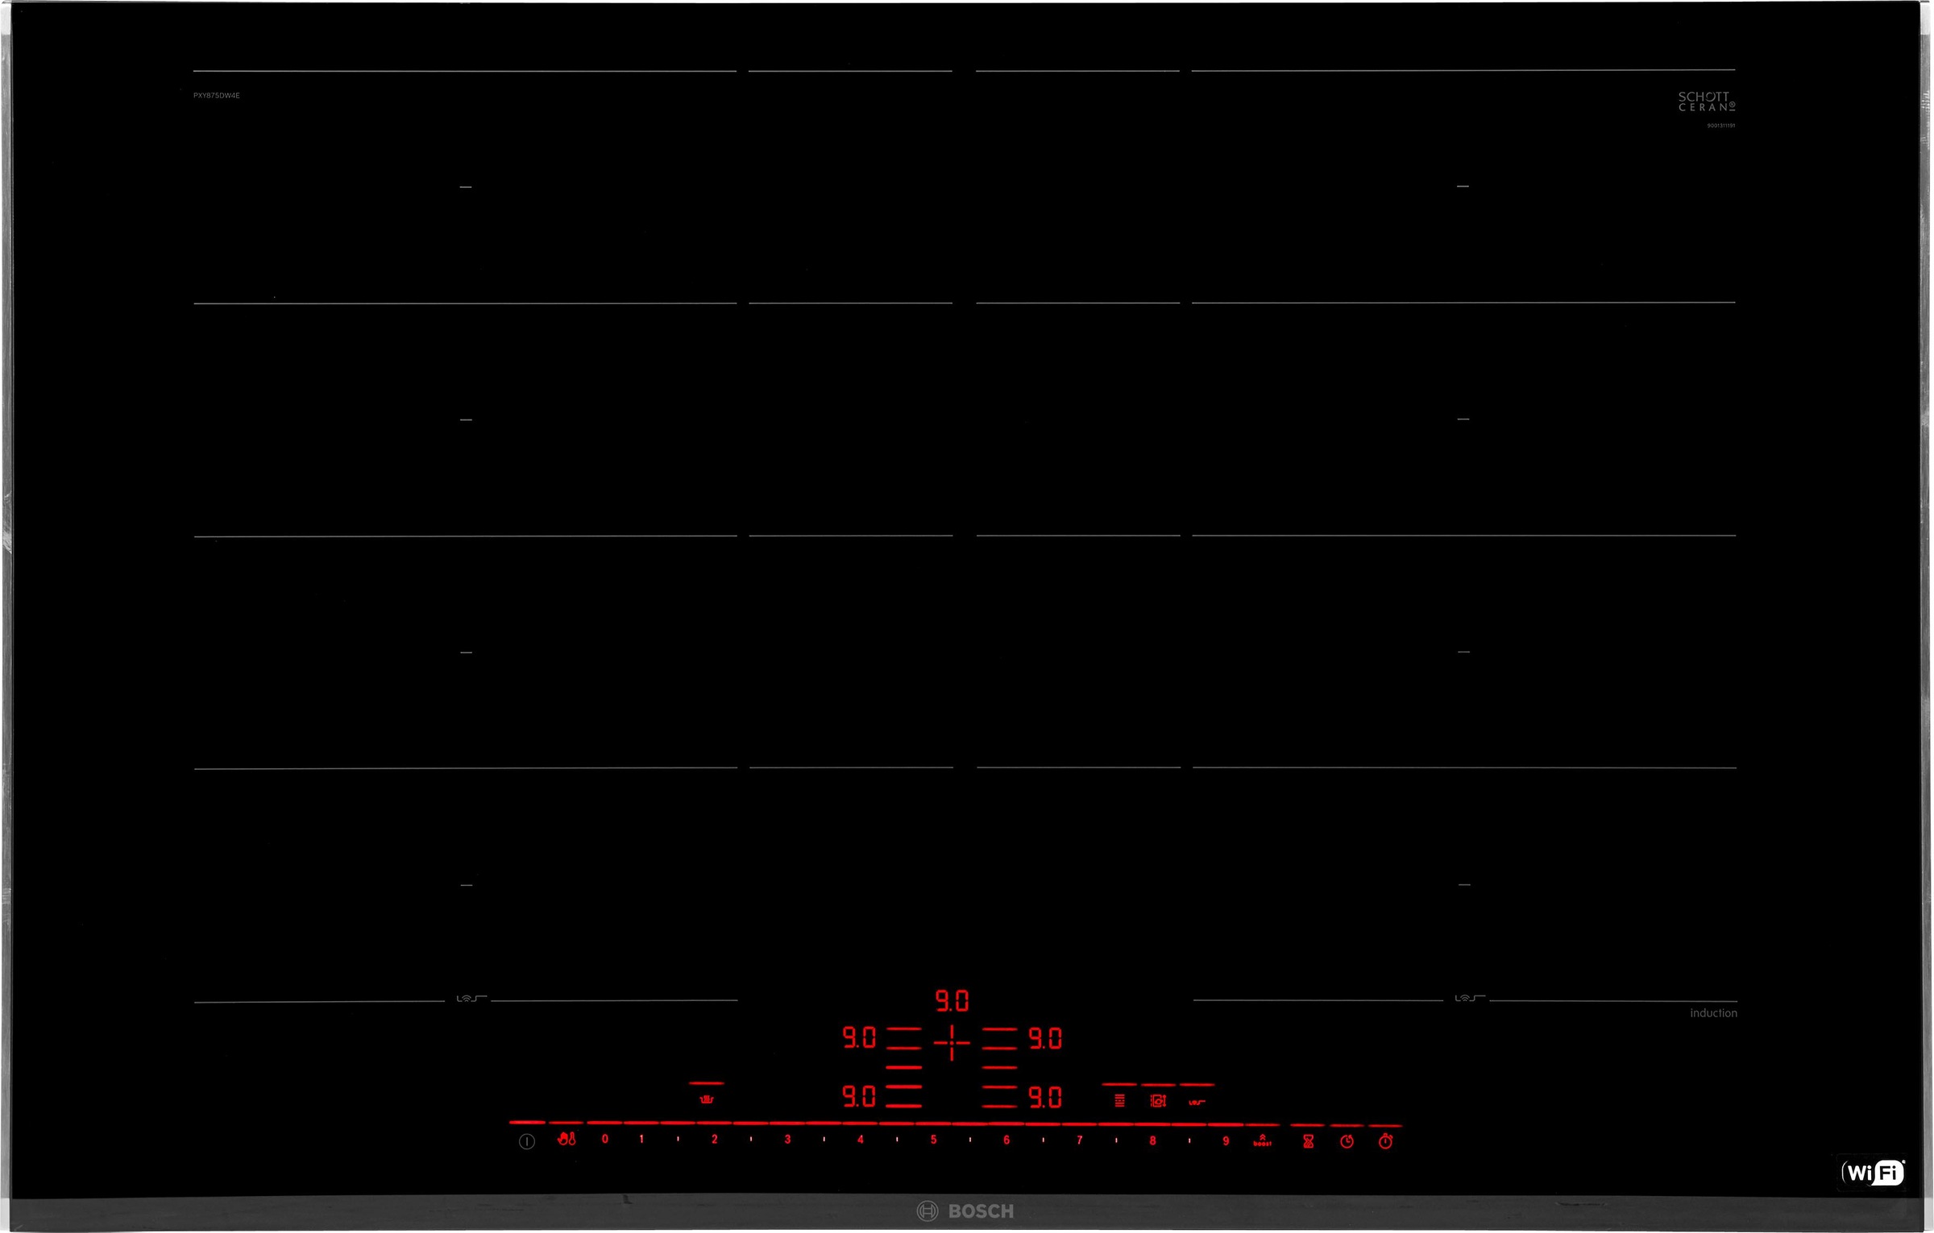Set power level 5 on slider
This screenshot has height=1233, width=1934.
[933, 1139]
